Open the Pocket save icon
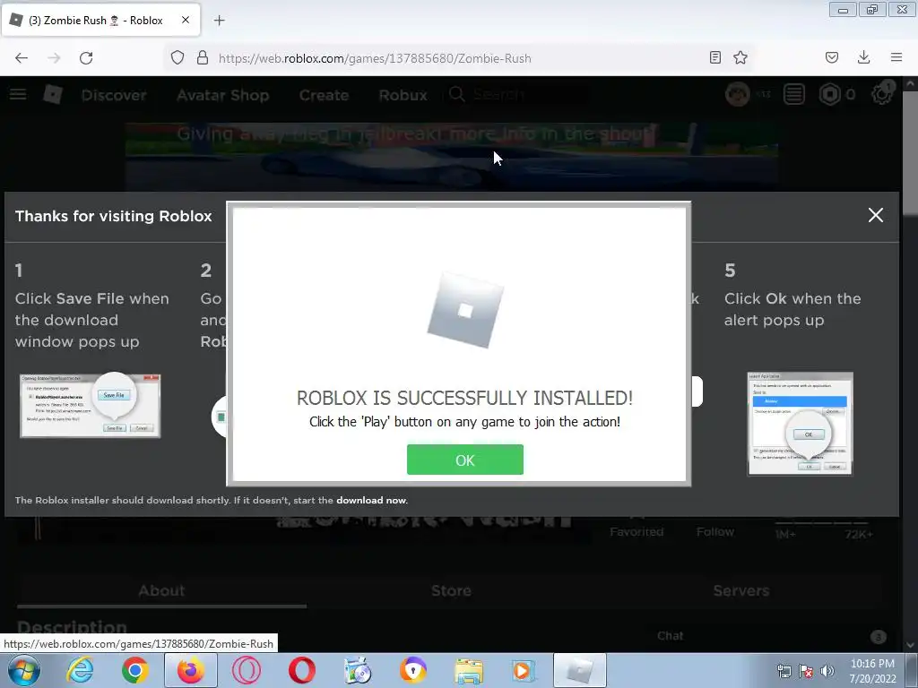This screenshot has height=688, width=918. coord(831,58)
